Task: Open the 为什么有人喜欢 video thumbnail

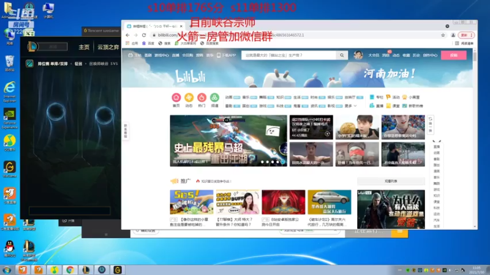Action: point(391,209)
